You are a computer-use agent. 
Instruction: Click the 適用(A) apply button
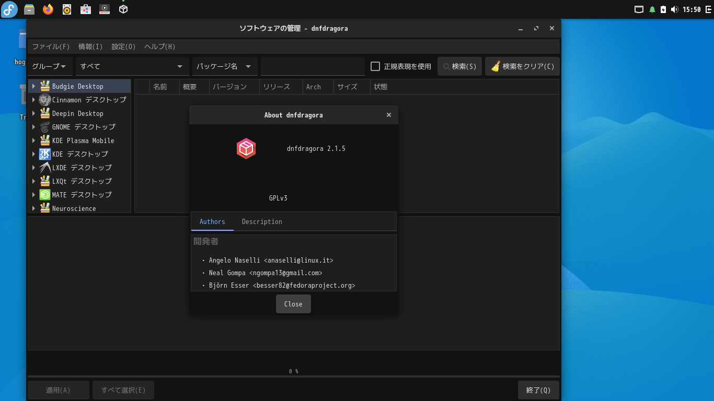point(58,390)
